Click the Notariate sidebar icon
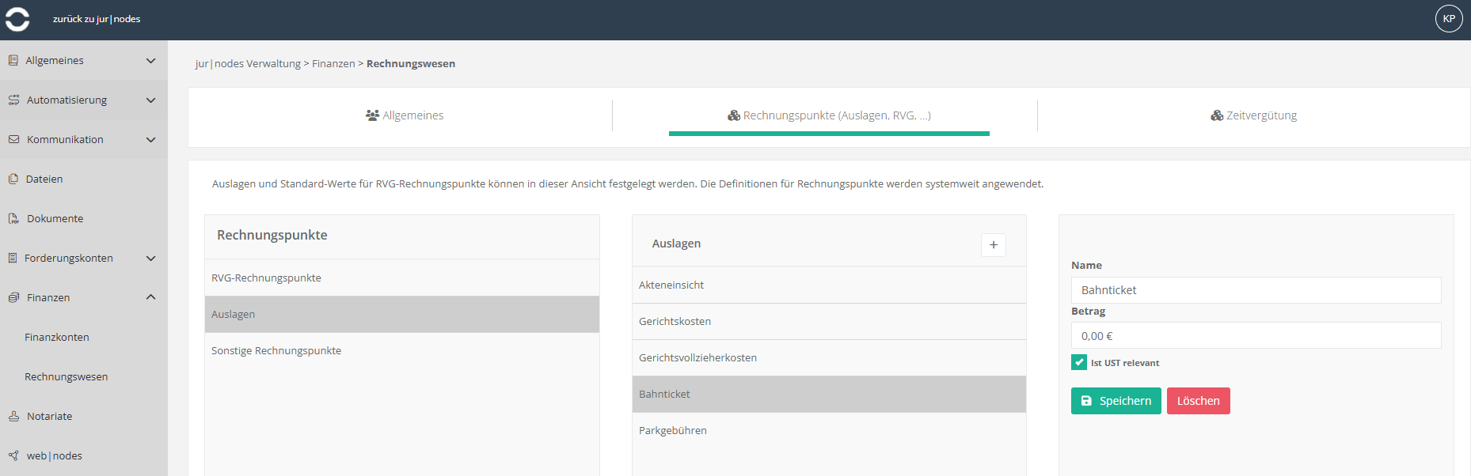1471x476 pixels. tap(13, 416)
